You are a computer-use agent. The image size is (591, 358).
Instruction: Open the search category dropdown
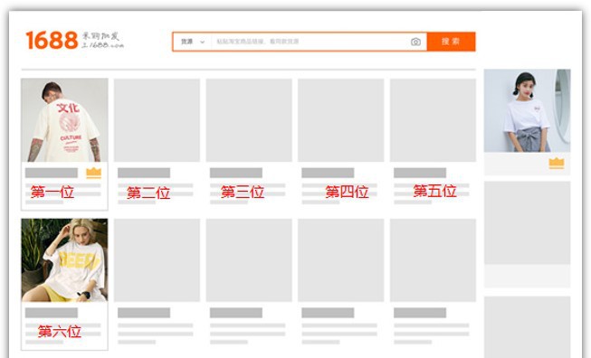coord(193,42)
